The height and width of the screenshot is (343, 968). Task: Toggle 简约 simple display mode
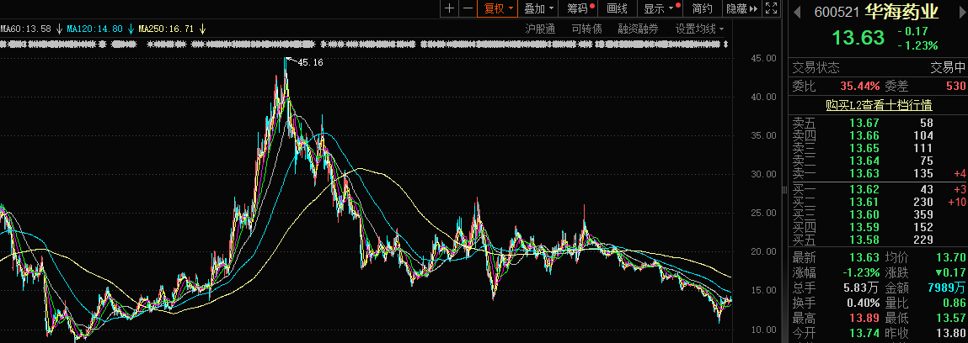point(702,8)
